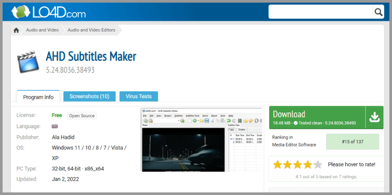Screen dimensions: 392x195
Task: Select the Program Info tab
Action: tap(38, 97)
